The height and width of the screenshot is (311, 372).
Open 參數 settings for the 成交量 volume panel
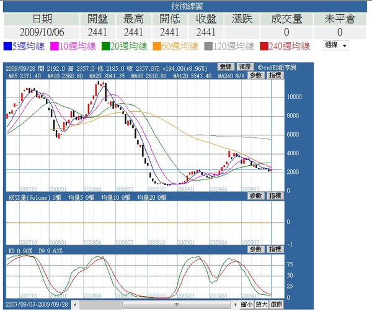pyautogui.click(x=255, y=196)
